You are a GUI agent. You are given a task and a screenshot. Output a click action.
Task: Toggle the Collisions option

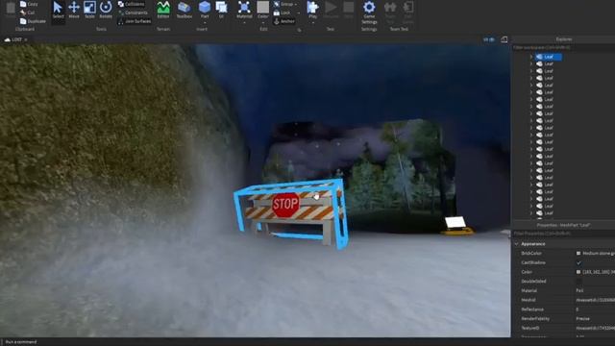click(x=132, y=4)
